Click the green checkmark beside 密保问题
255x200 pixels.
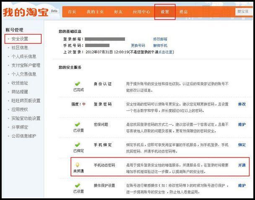pos(77,124)
